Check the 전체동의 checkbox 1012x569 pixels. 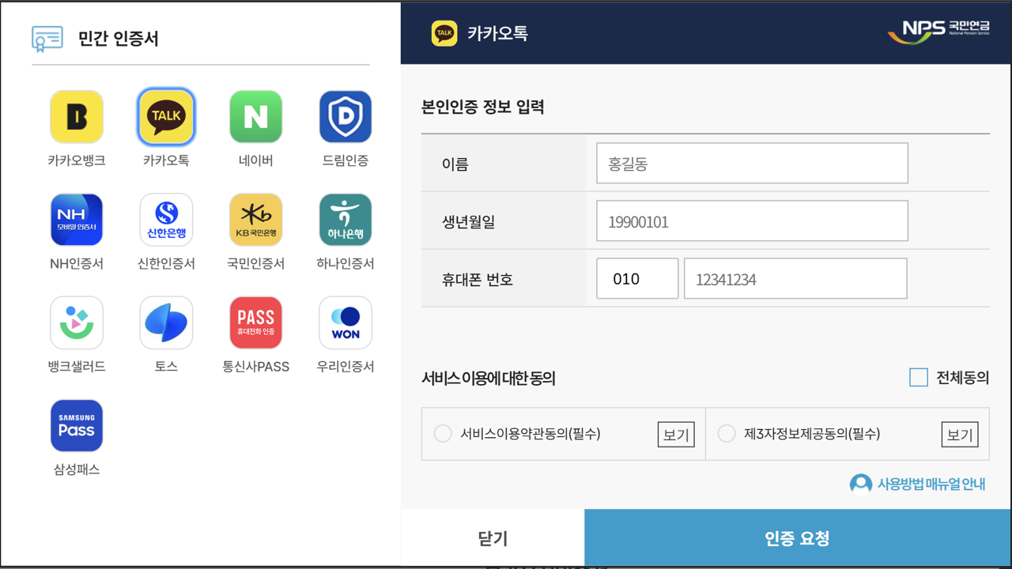pos(919,378)
